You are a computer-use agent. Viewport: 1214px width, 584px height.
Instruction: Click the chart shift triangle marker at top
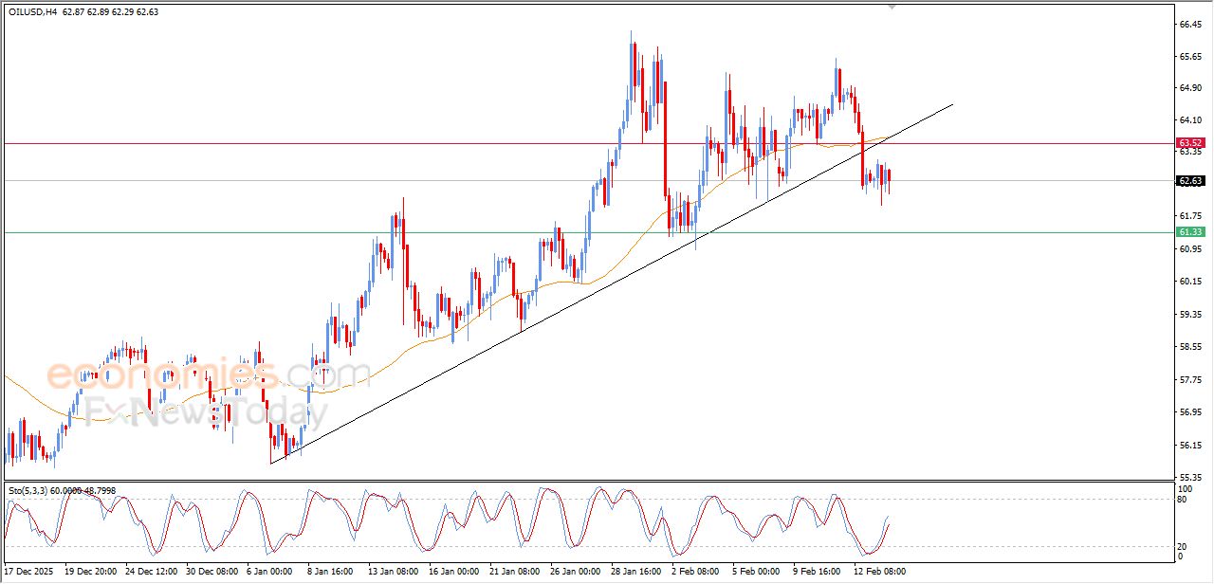[891, 7]
